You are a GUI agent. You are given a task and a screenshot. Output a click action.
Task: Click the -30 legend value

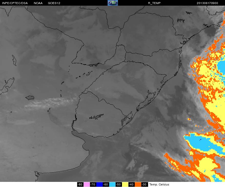144,184
